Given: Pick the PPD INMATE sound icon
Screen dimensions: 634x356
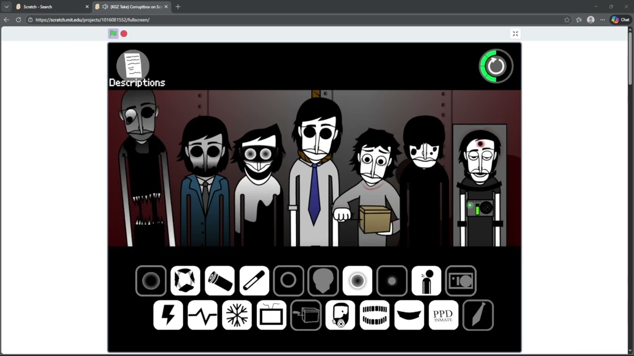Looking at the screenshot, I should (x=444, y=315).
